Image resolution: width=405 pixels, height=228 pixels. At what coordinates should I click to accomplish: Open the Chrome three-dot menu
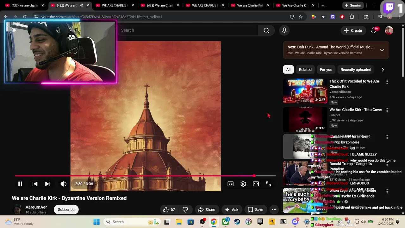[x=399, y=16]
